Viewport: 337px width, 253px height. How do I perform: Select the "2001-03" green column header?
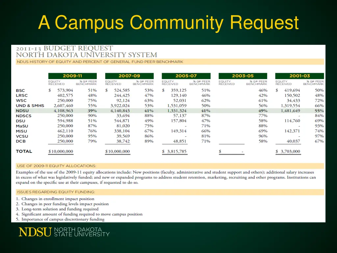(x=299, y=76)
